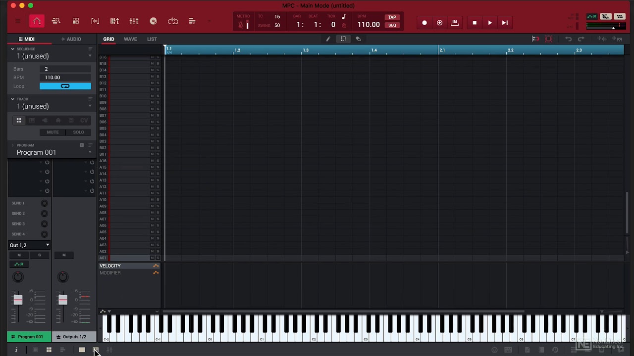Screen dimensions: 634x356
Task: Open the pad grid mode icon
Action: point(76,21)
